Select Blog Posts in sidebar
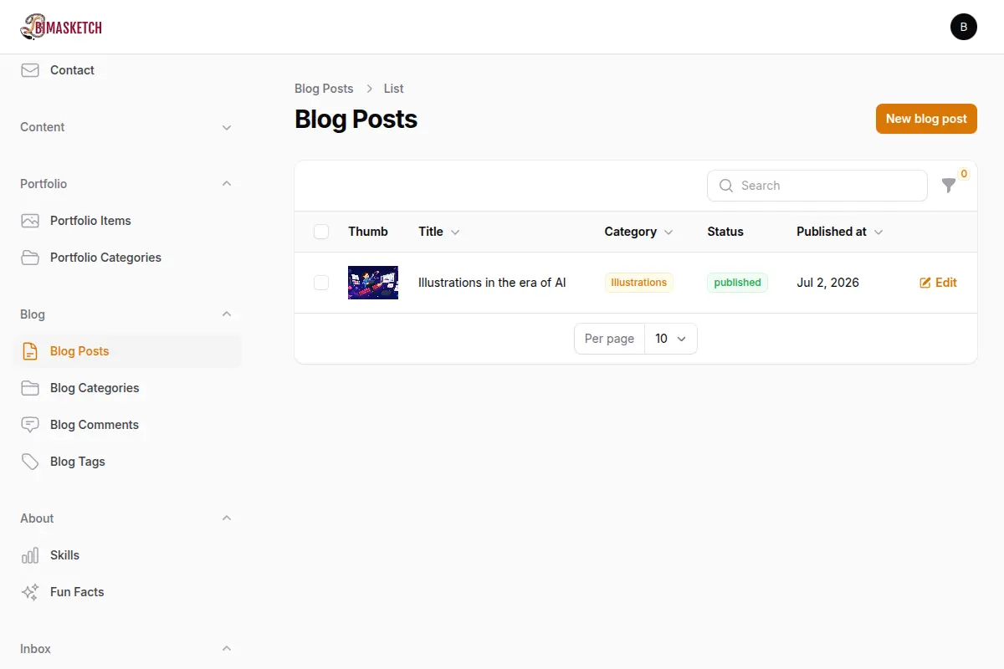1004x669 pixels. [x=126, y=351]
